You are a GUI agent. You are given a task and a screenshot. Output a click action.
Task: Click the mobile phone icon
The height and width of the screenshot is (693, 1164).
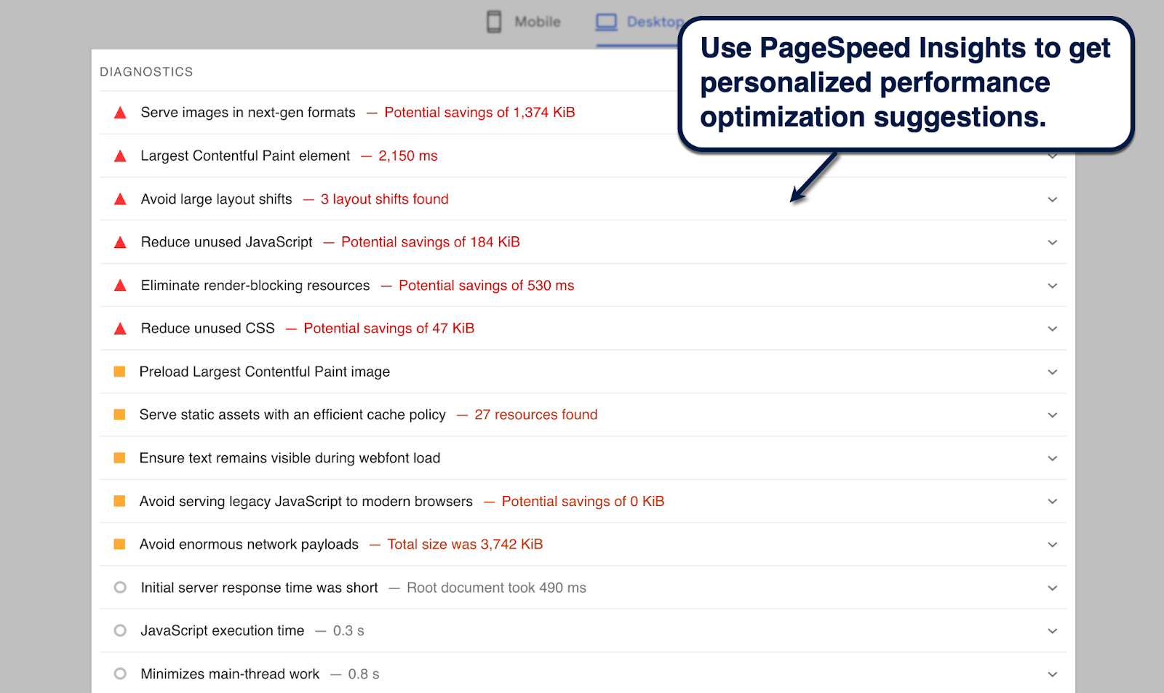(x=494, y=22)
